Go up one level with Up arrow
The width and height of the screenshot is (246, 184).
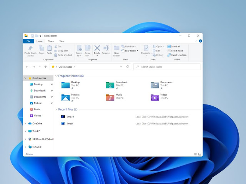coord(45,67)
